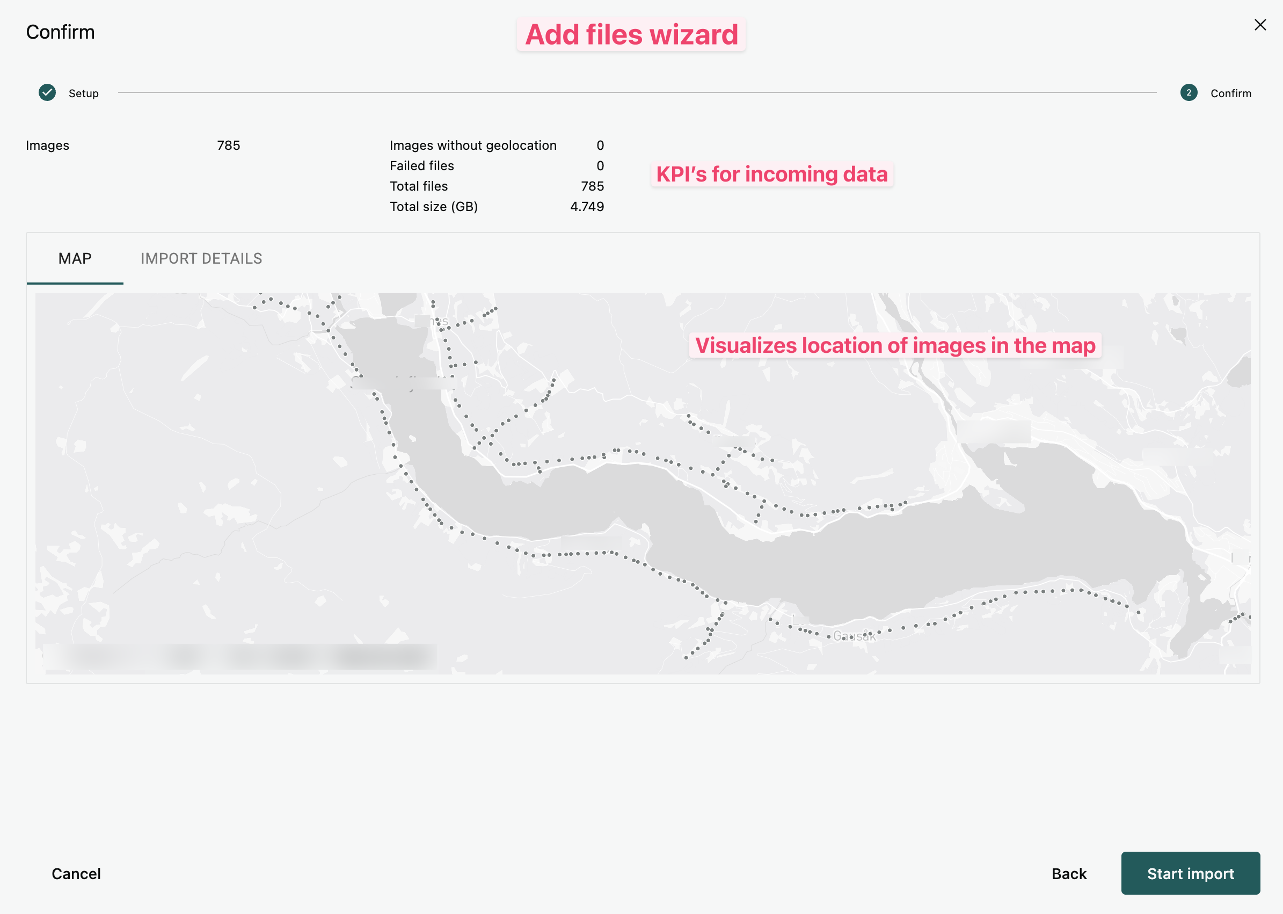This screenshot has height=914, width=1283.
Task: Cancel the file import wizard
Action: (x=75, y=874)
